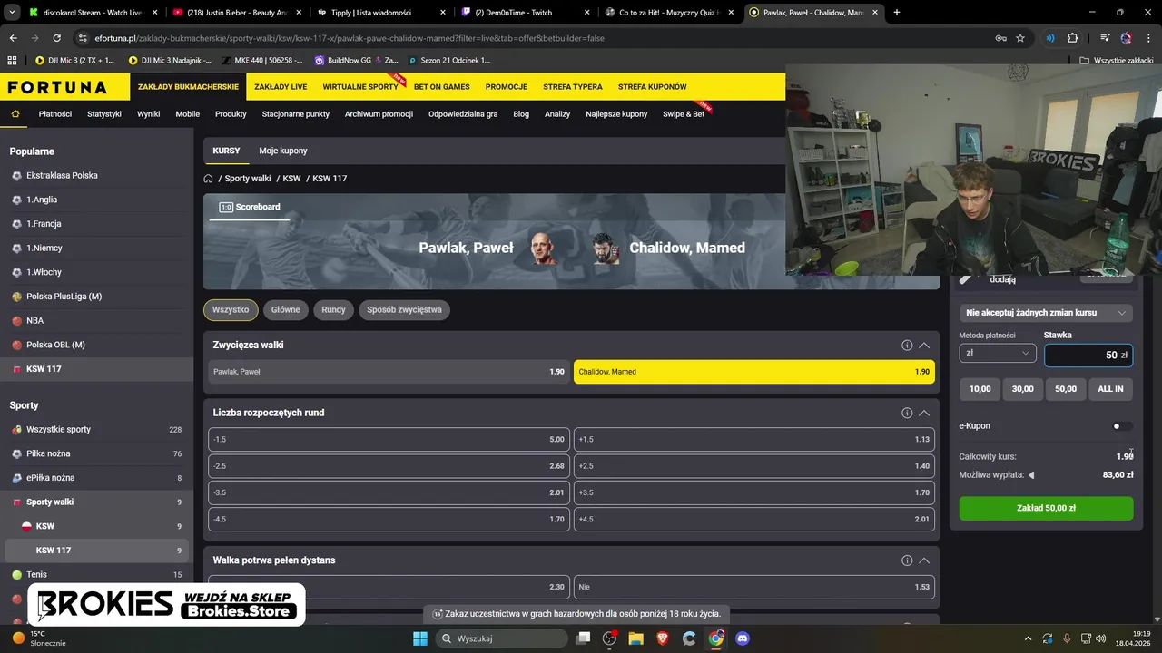
Task: Open new browser tab with plus
Action: click(897, 13)
